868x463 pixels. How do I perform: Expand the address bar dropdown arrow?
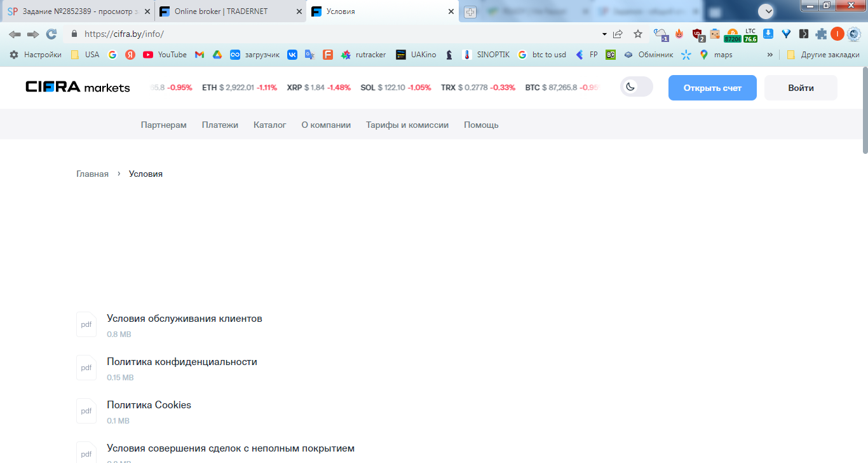604,34
